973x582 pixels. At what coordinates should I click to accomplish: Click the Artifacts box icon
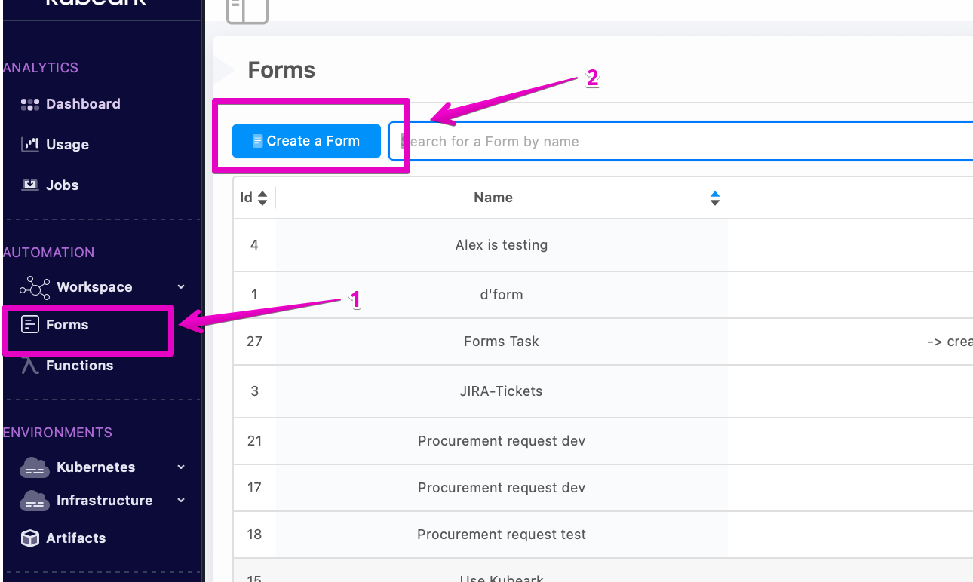29,538
